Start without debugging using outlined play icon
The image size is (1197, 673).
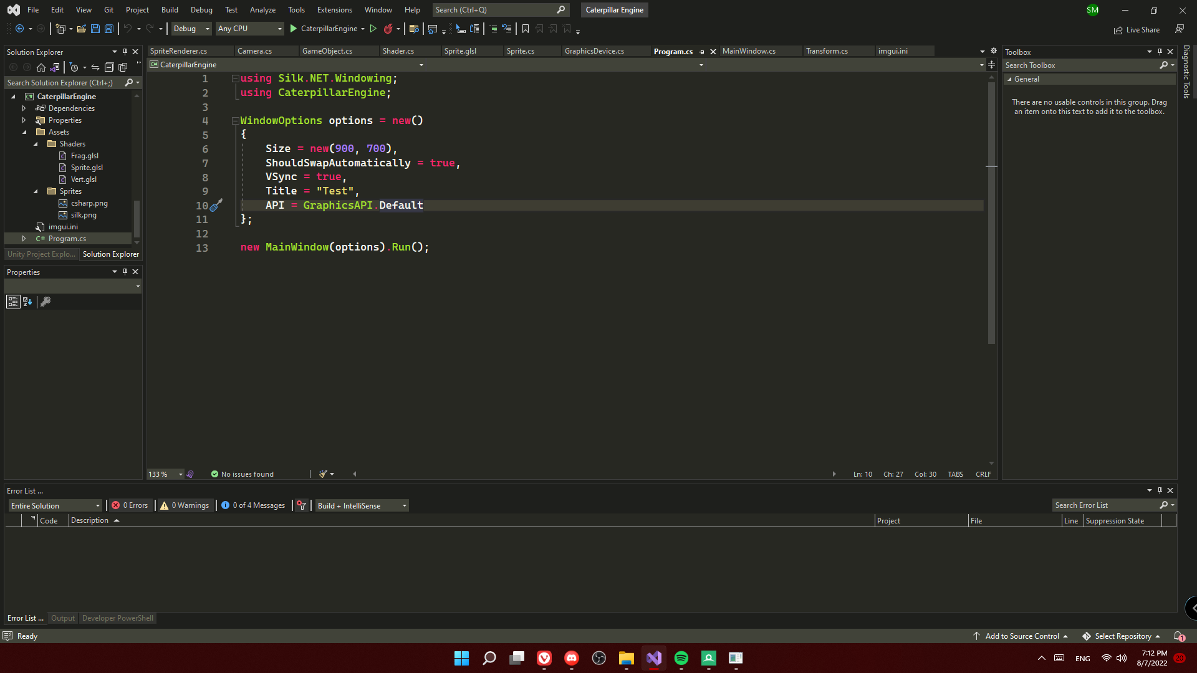tap(373, 29)
